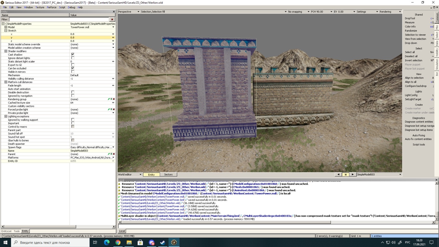Open the File menu
Screen dimensions: 439x247
5,7
